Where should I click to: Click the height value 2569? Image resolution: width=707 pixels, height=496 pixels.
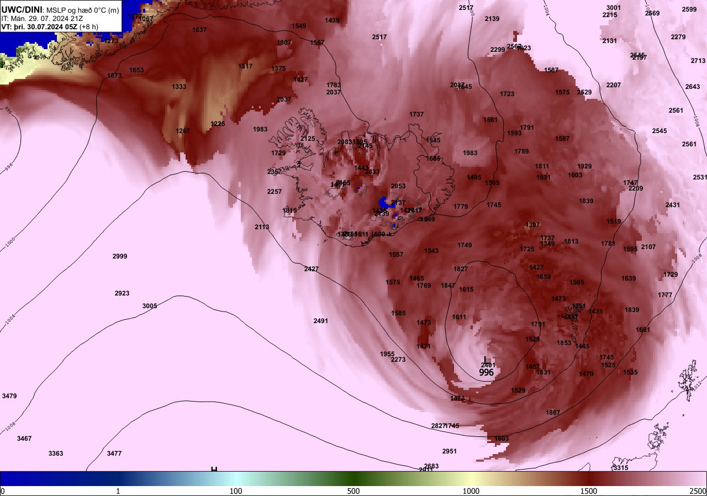[x=652, y=13]
